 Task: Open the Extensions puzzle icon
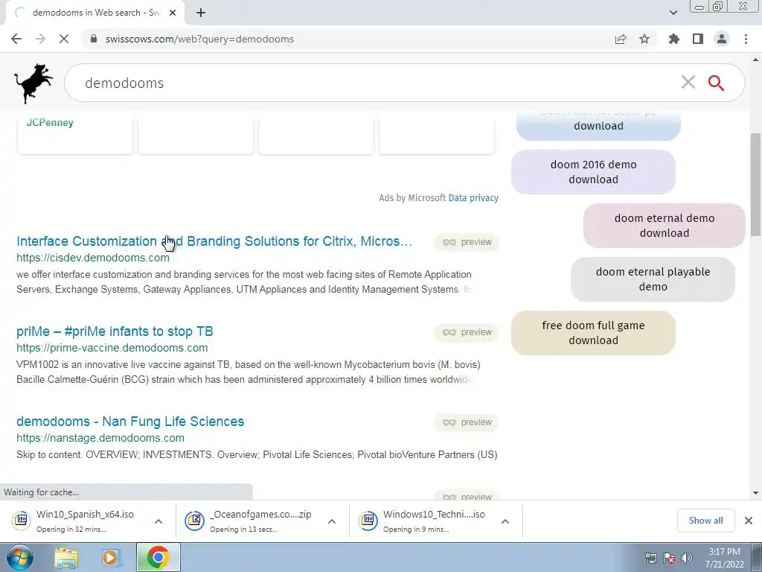[674, 39]
